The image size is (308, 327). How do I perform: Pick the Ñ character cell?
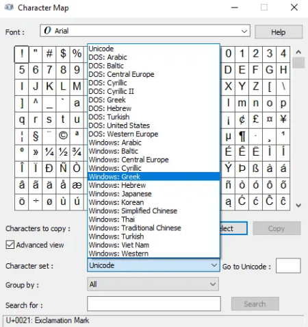63,169
